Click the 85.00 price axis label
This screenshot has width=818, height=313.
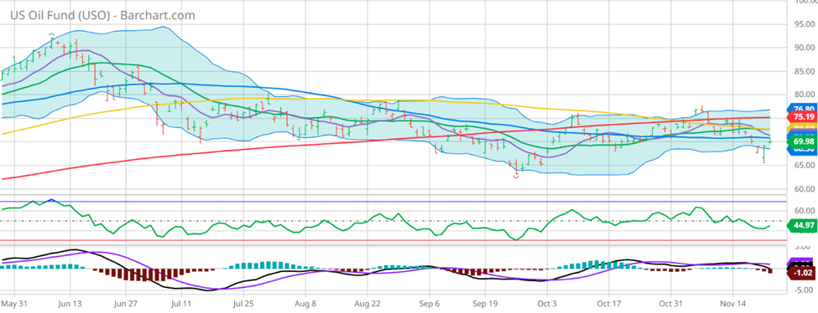[x=804, y=71]
